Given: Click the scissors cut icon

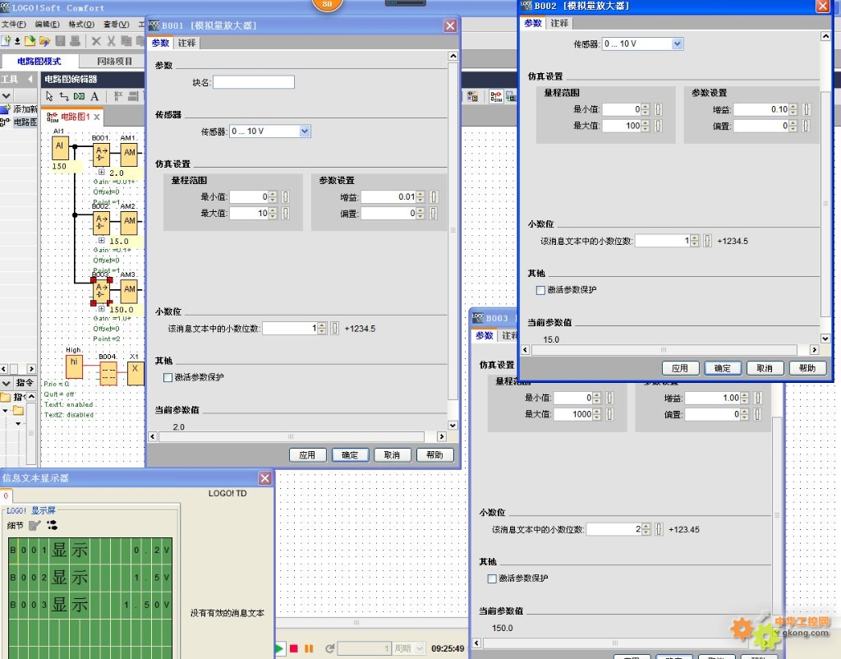Looking at the screenshot, I should (111, 41).
